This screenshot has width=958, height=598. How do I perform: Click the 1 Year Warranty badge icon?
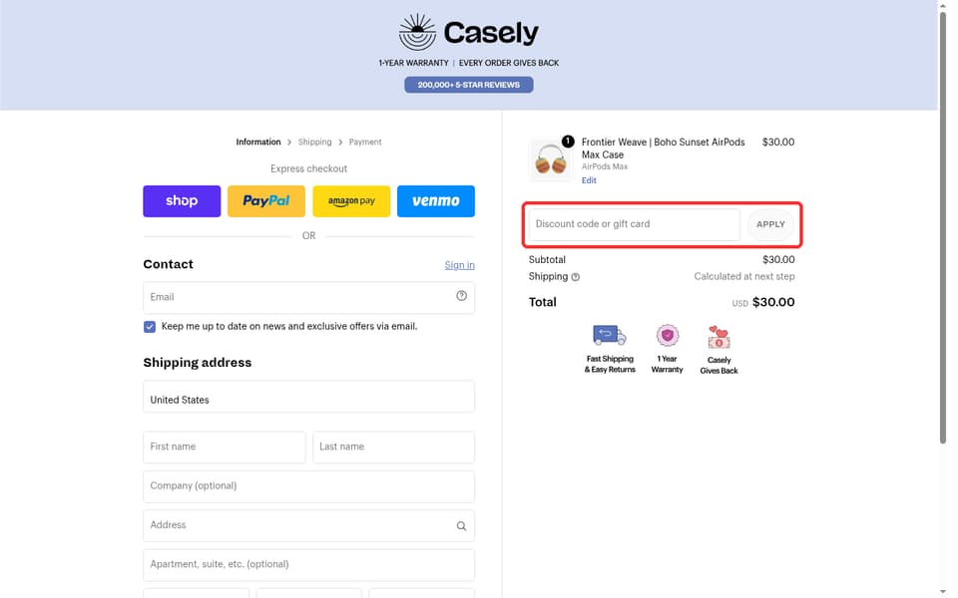point(668,335)
